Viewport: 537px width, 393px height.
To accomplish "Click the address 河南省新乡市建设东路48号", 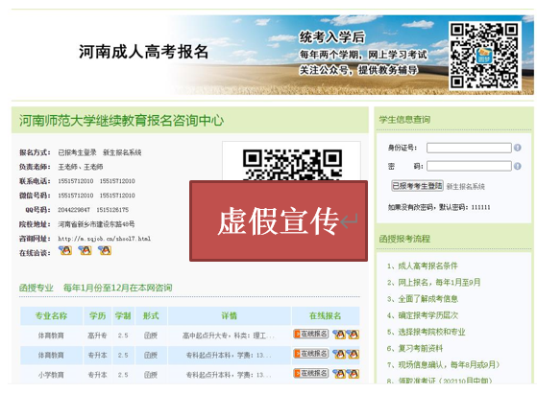I will tap(96, 224).
